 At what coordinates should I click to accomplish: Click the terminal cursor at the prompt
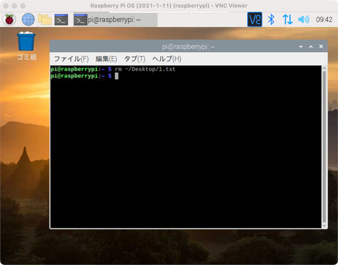pyautogui.click(x=117, y=76)
